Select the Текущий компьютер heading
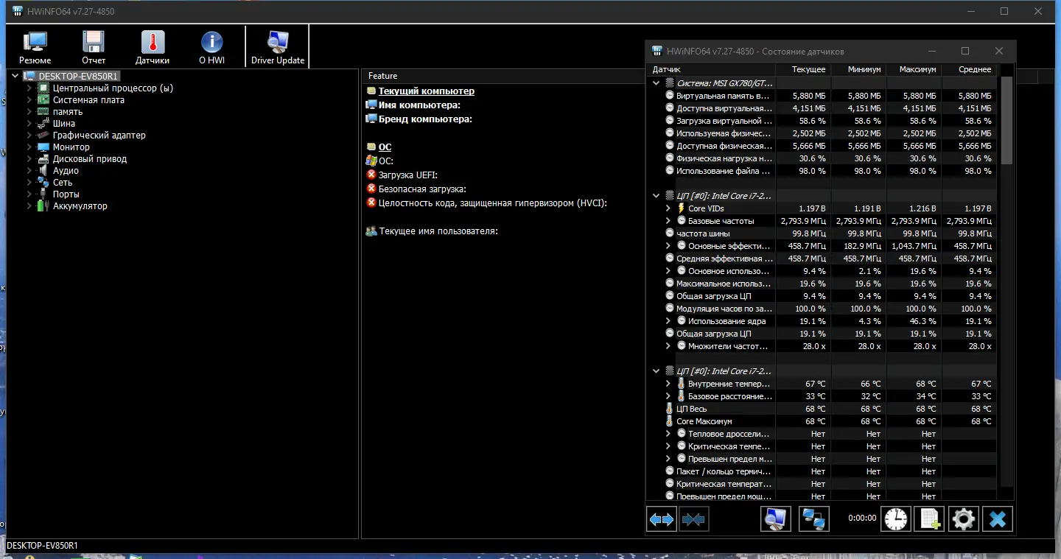 [427, 91]
